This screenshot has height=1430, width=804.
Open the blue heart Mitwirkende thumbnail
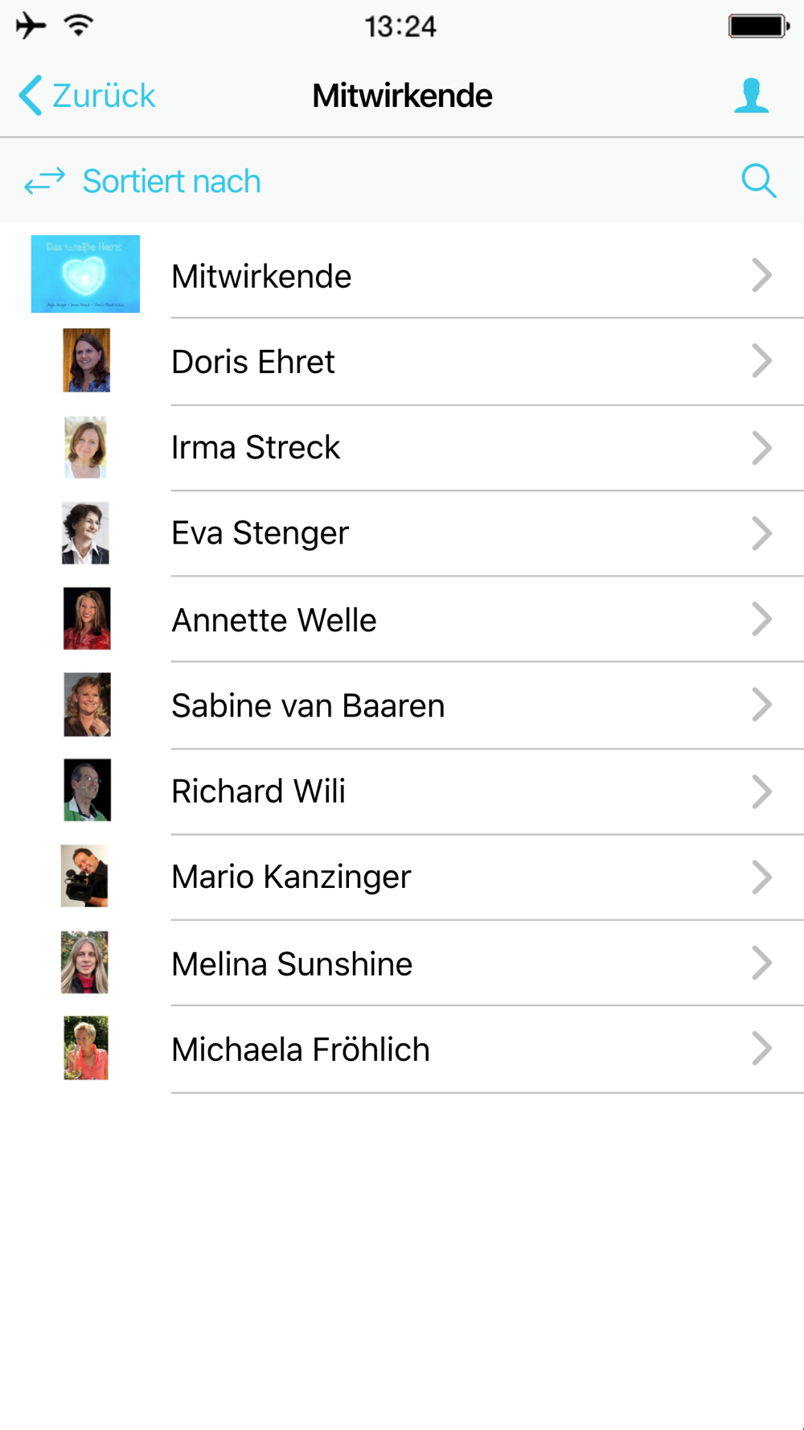click(85, 274)
